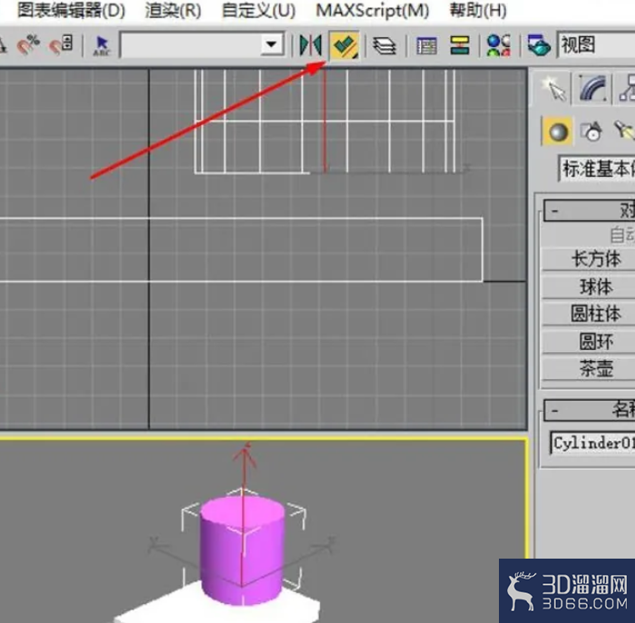Screen dimensions: 635x623
Task: Switch to the Create command panel tab
Action: point(552,88)
